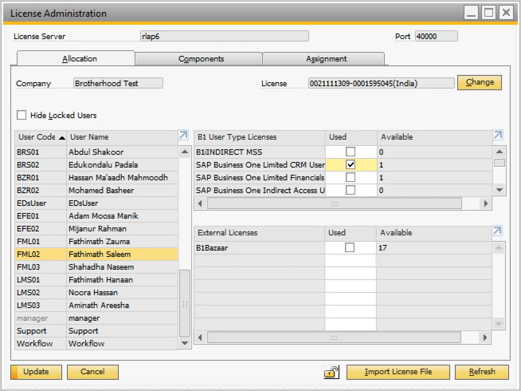Screen dimensions: 521x391
Task: Select user Mijanur Rahman
Action: click(x=96, y=229)
